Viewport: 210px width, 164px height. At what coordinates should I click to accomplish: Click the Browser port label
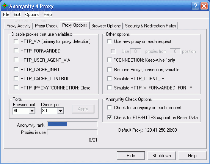point(24,105)
